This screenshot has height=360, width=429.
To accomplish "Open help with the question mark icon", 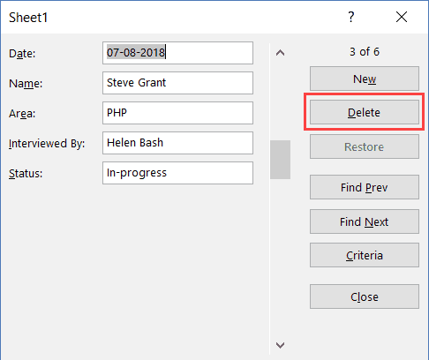I will (351, 17).
